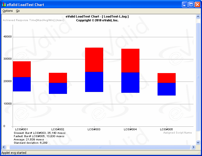
Task: Click the horizontal scrollbar left arrow
Action: pos(4,147)
